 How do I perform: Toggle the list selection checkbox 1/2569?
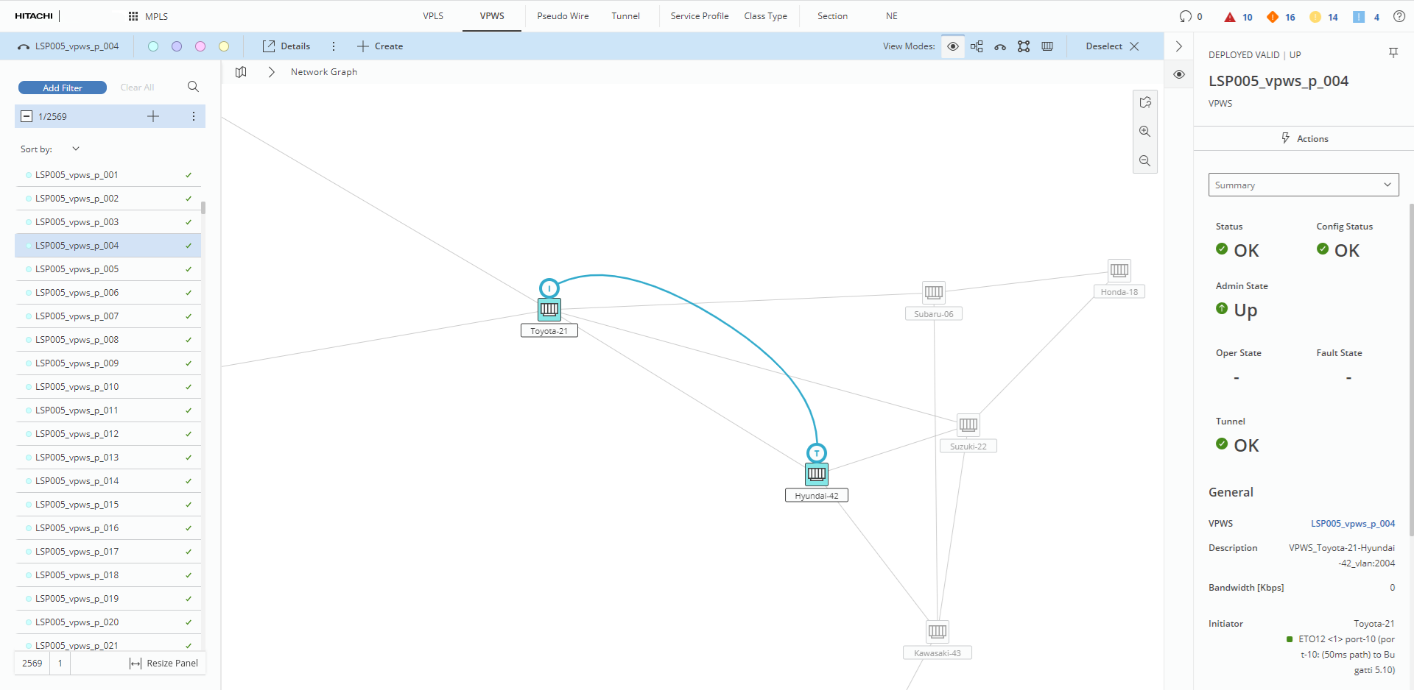pyautogui.click(x=27, y=116)
